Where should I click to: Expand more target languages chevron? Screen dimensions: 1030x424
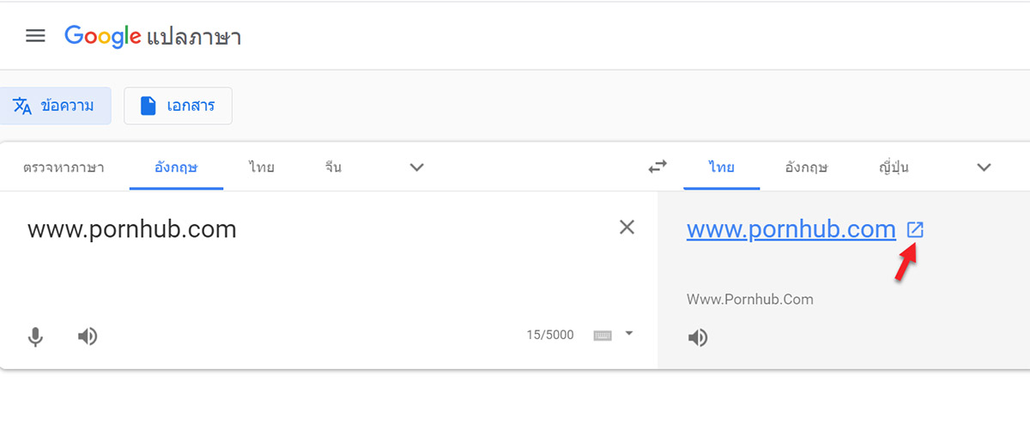(985, 167)
